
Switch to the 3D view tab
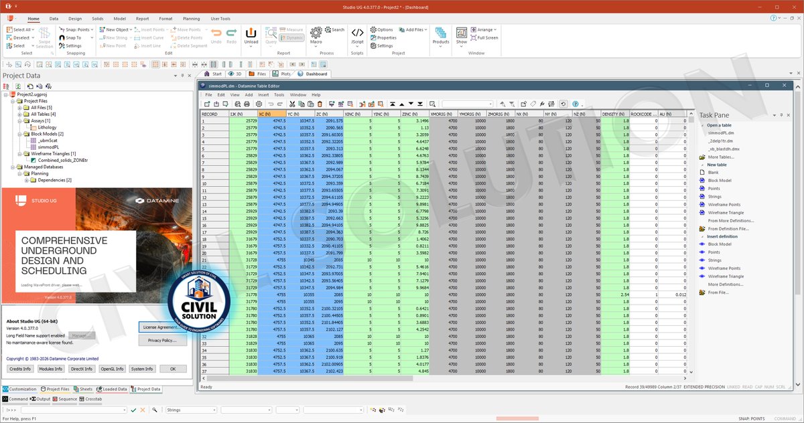click(235, 74)
